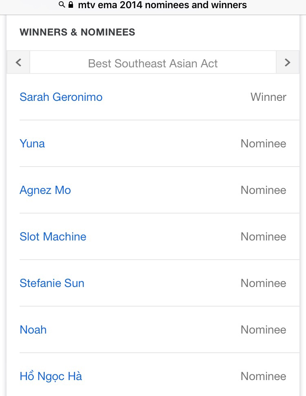Go to next award category arrow
The width and height of the screenshot is (306, 396).
(x=287, y=62)
